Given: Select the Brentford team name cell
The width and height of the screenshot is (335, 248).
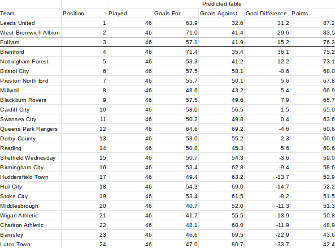Looking at the screenshot, I should click(31, 52).
